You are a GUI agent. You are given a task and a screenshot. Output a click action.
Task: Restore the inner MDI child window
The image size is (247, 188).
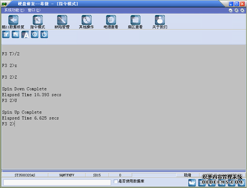236,10
